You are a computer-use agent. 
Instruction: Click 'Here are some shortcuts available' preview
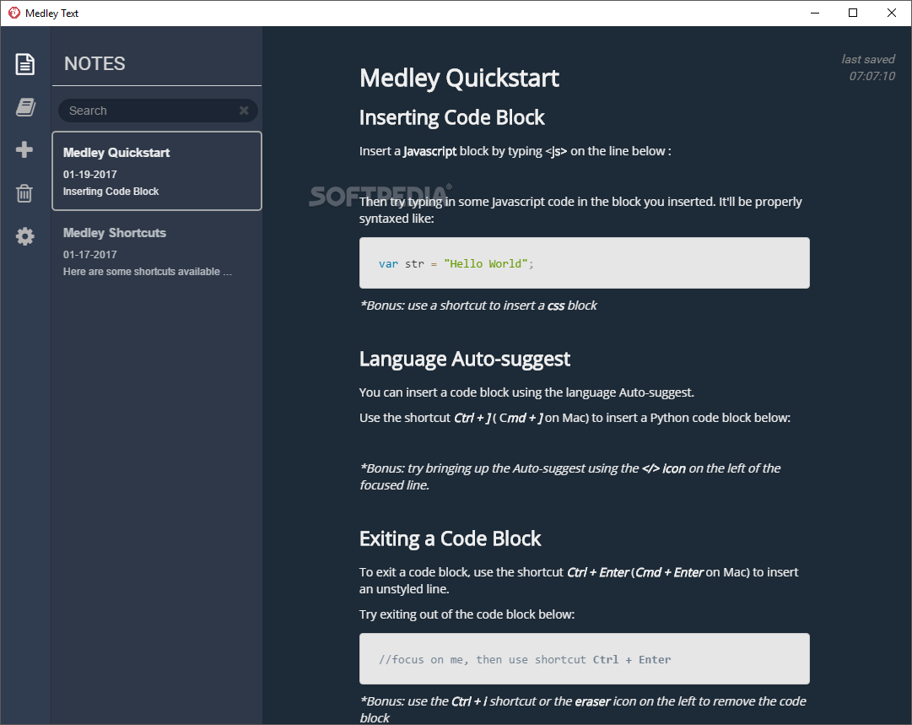point(147,272)
